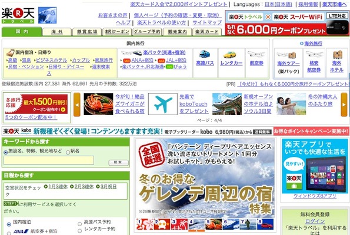Click the cheap overseas air ticket icon

[x=314, y=55]
